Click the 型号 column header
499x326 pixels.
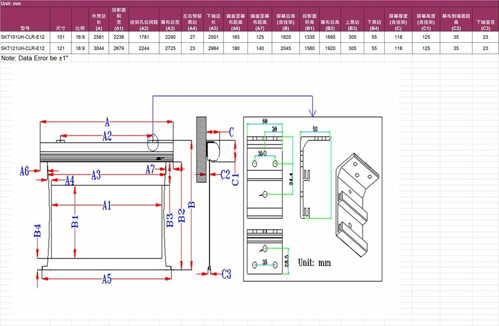coord(25,28)
